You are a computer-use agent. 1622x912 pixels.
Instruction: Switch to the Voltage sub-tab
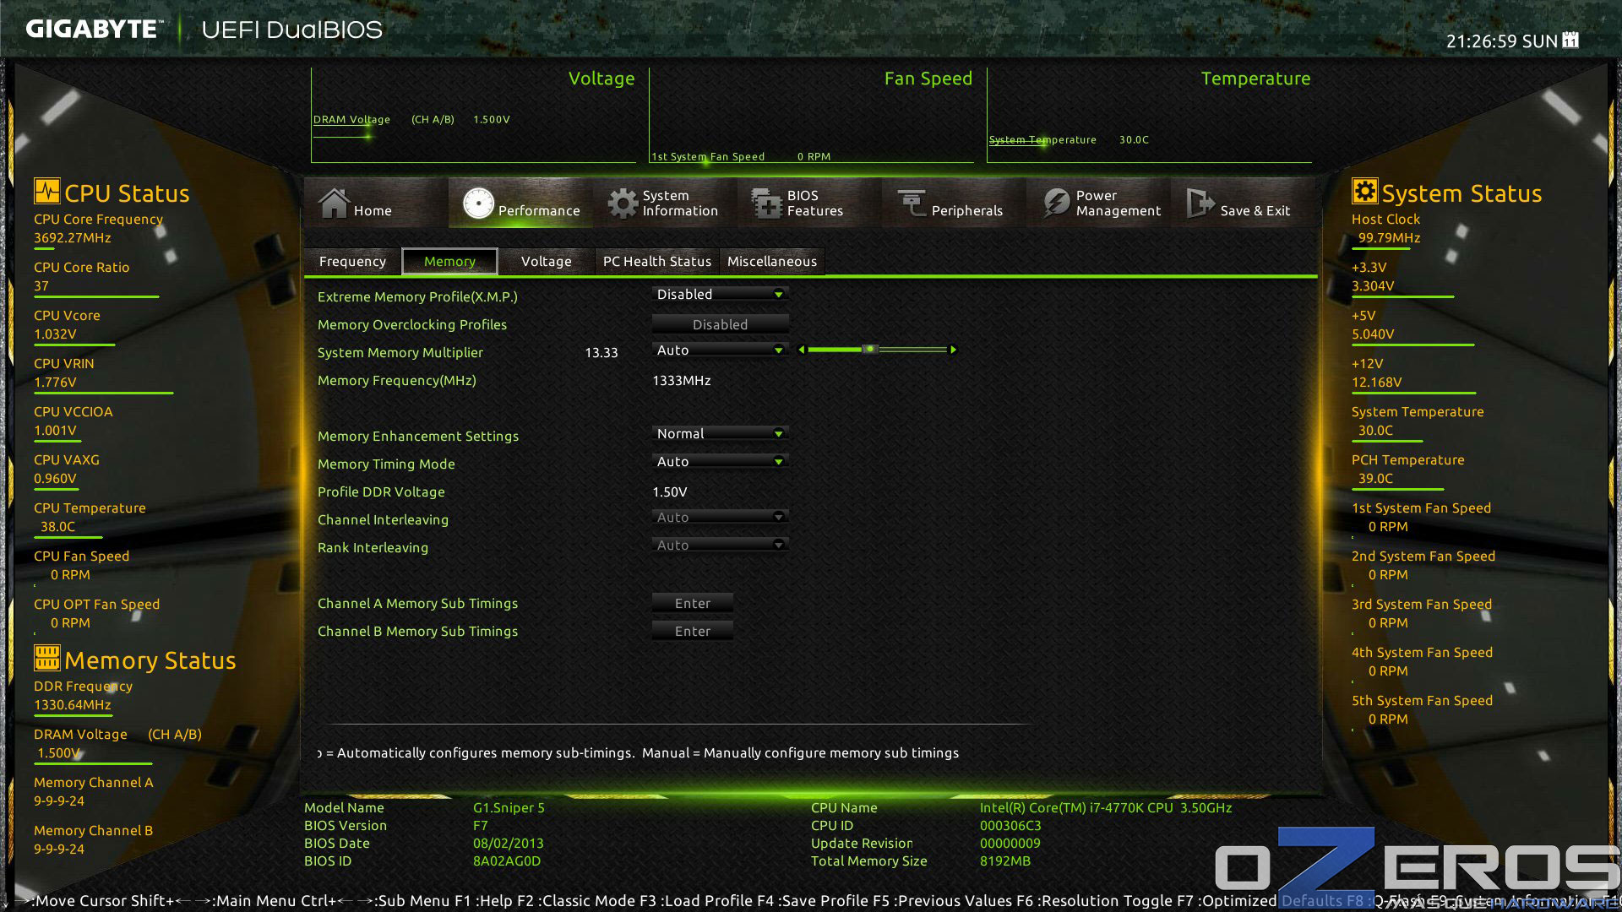pos(546,262)
